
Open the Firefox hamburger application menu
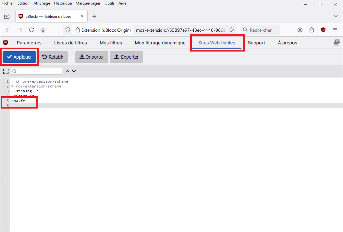pos(335,30)
